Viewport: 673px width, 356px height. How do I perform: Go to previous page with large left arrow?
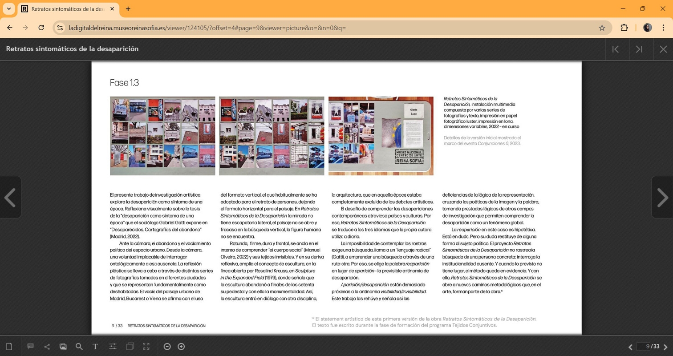tap(10, 197)
